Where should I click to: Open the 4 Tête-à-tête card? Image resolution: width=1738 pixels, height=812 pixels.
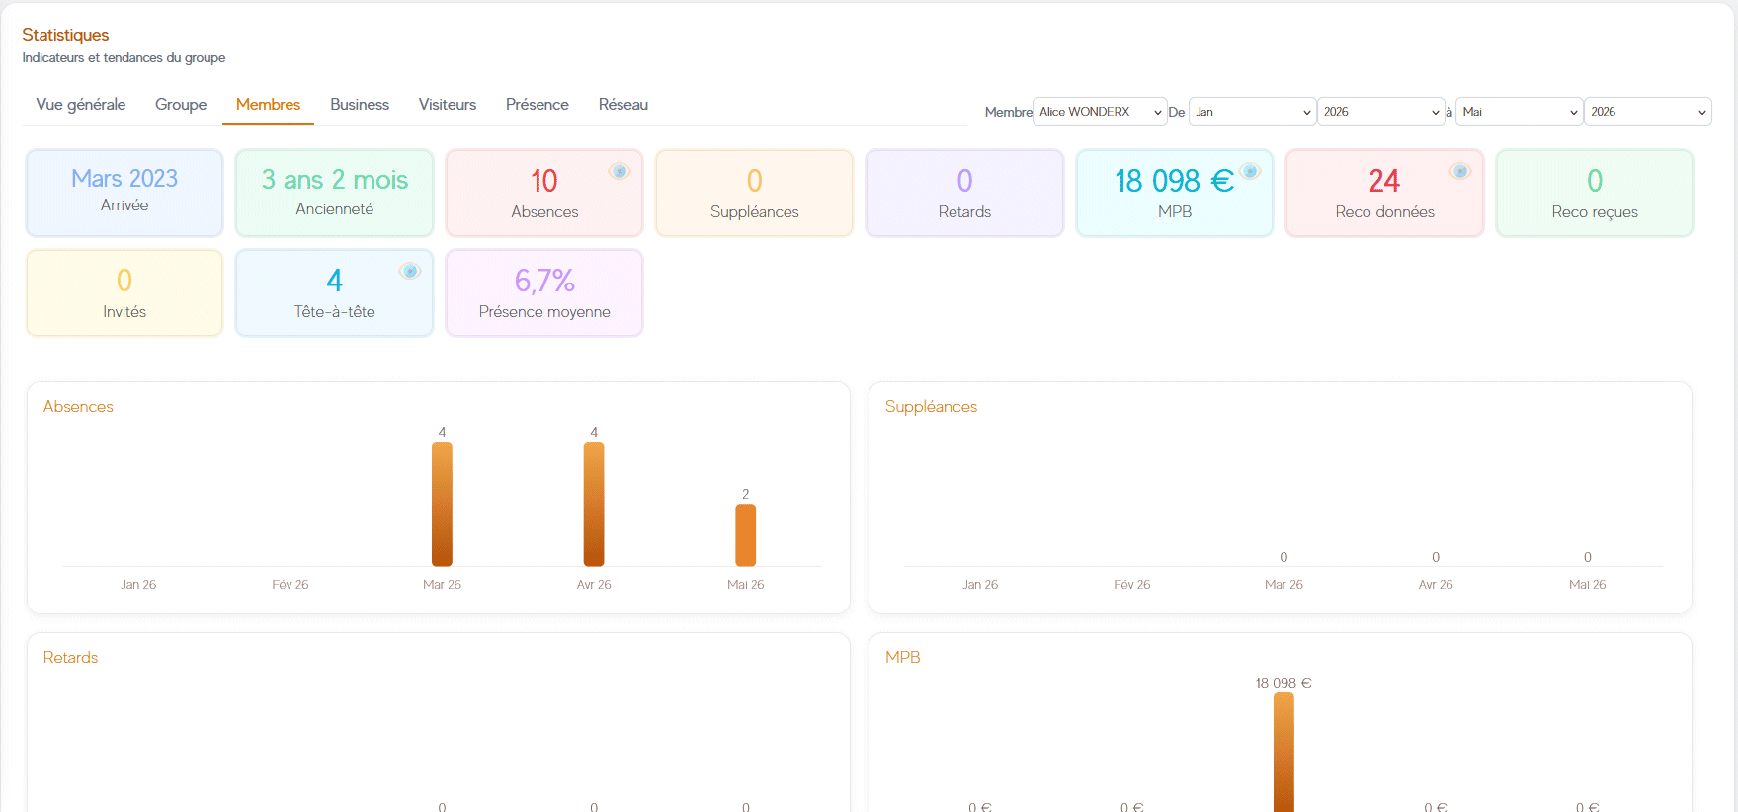tap(334, 292)
